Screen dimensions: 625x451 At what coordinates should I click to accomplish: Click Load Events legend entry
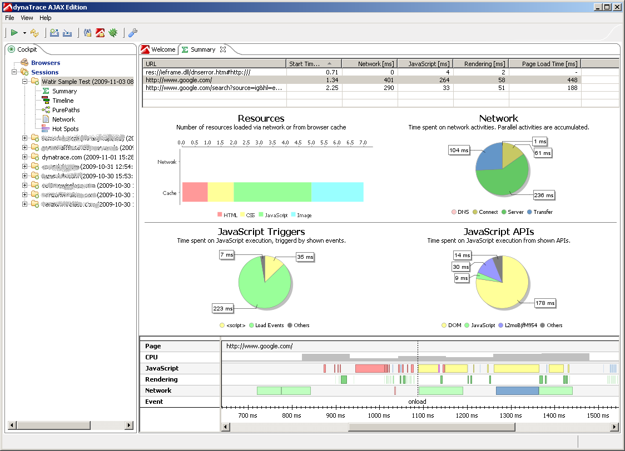(266, 325)
